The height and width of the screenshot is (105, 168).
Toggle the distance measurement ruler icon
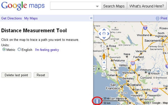click(x=97, y=101)
